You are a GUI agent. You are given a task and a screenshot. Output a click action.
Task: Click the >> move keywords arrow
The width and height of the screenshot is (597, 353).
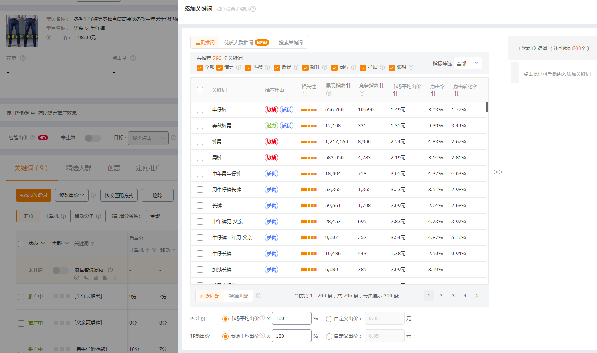pyautogui.click(x=498, y=172)
